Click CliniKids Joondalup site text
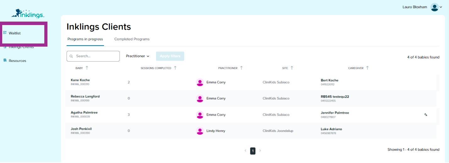The width and height of the screenshot is (449, 163). 278,131
